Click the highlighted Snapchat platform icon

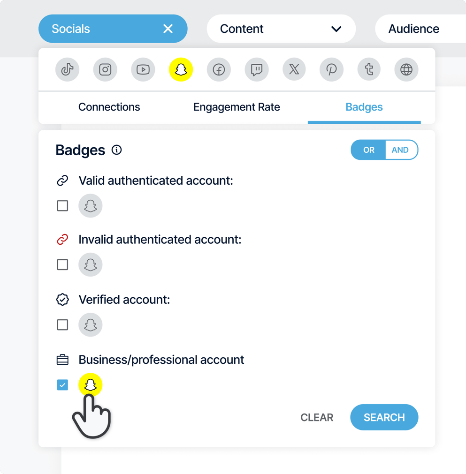point(181,69)
